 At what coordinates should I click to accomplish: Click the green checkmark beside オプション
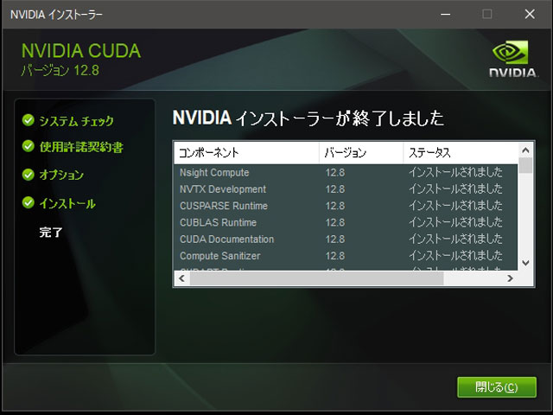coord(29,175)
